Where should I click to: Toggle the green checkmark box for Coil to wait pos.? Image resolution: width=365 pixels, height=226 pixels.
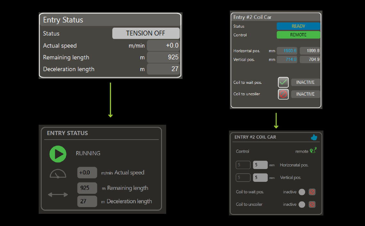283,82
